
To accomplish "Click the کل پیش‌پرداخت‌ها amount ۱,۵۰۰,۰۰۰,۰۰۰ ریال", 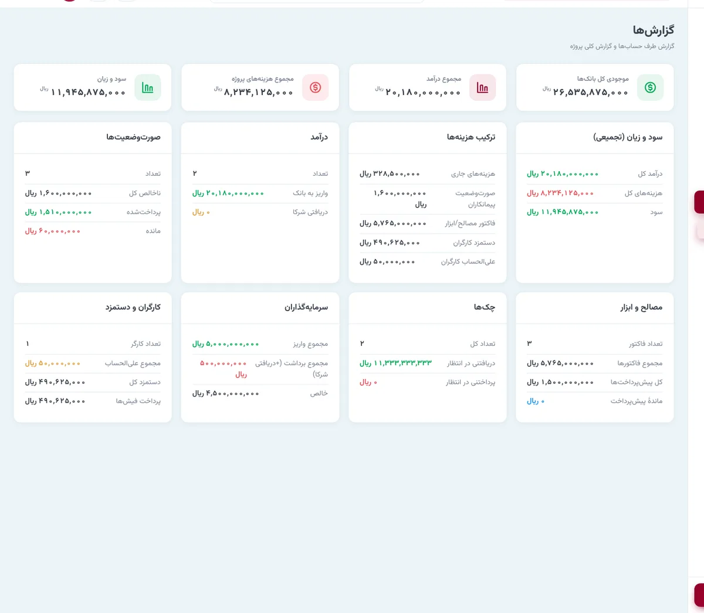I will click(x=560, y=382).
